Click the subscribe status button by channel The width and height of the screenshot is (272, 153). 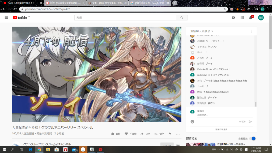pos(167,144)
